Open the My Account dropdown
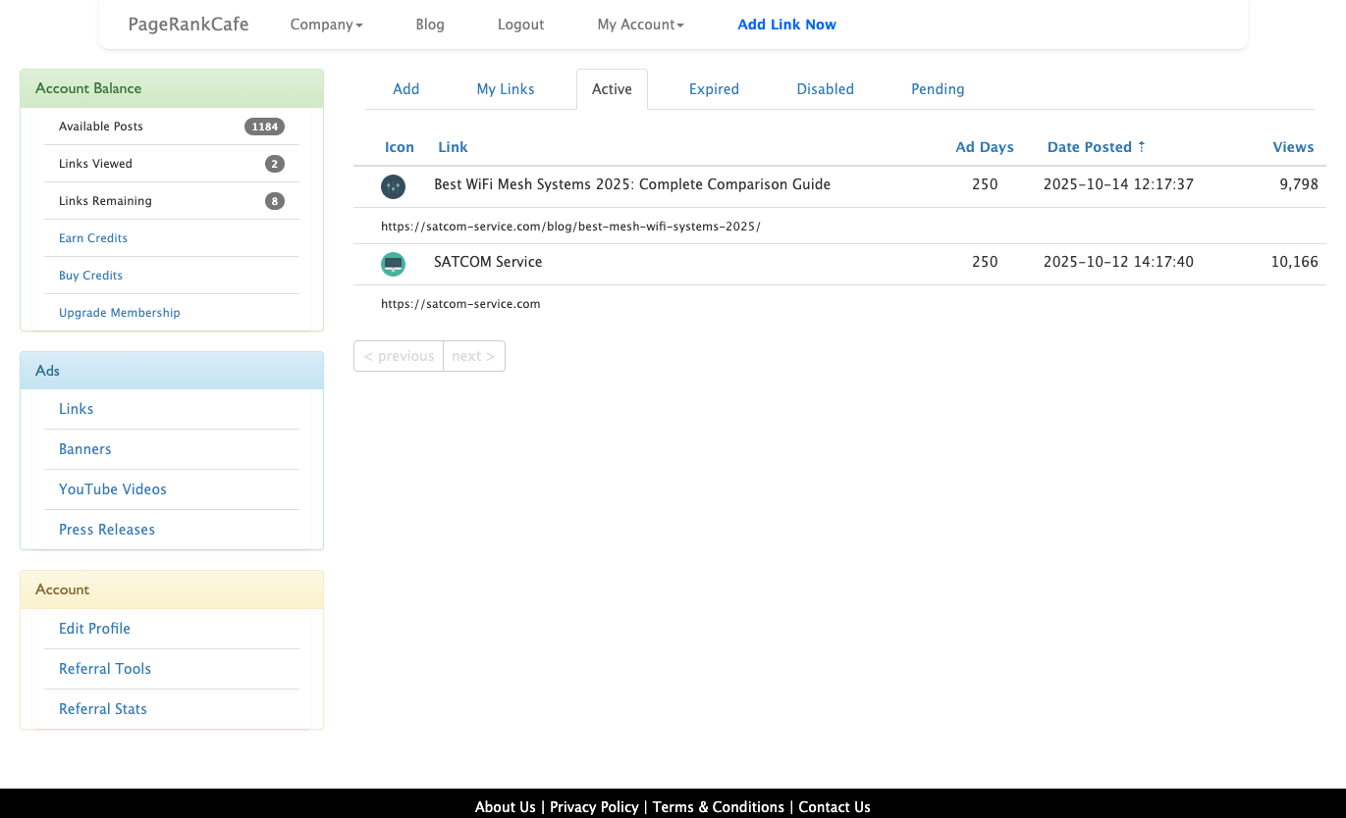 [x=639, y=25]
